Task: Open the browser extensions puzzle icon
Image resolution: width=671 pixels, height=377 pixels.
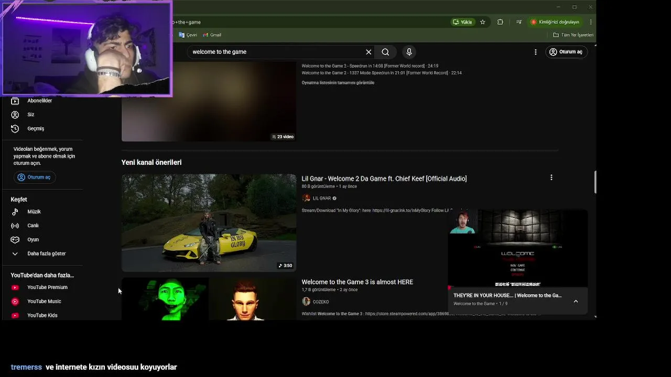Action: (500, 22)
